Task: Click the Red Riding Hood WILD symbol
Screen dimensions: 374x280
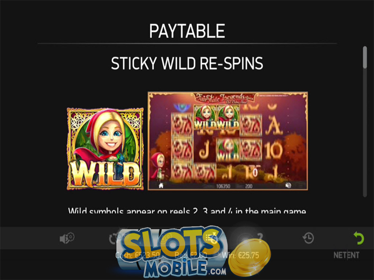Action: coord(105,149)
